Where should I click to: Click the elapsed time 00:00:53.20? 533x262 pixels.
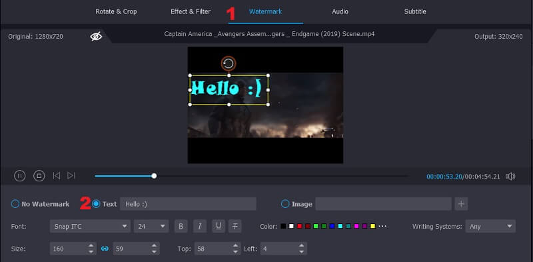[x=444, y=177]
